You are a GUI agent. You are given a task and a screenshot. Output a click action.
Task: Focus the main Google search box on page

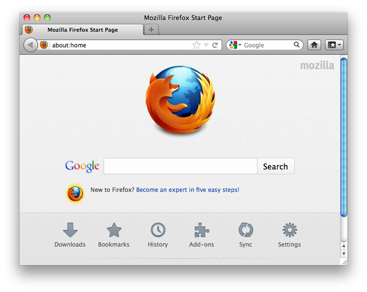point(181,166)
